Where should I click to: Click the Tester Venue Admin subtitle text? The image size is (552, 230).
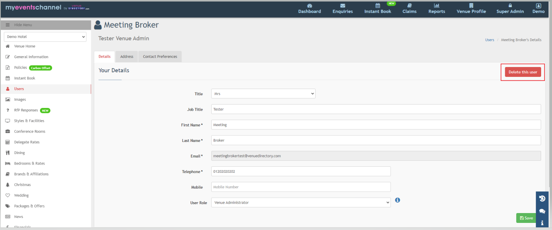[x=124, y=38]
